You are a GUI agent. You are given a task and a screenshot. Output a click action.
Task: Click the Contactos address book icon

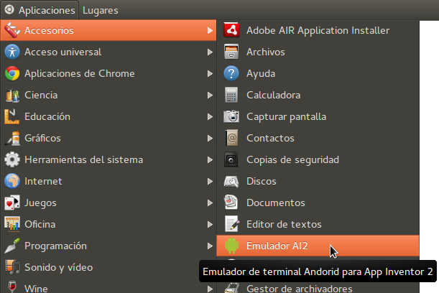[231, 138]
